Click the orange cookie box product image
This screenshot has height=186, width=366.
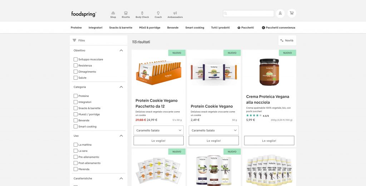click(159, 72)
